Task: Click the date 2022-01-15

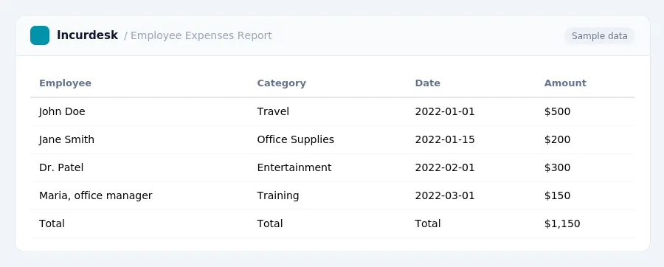Action: (x=445, y=139)
